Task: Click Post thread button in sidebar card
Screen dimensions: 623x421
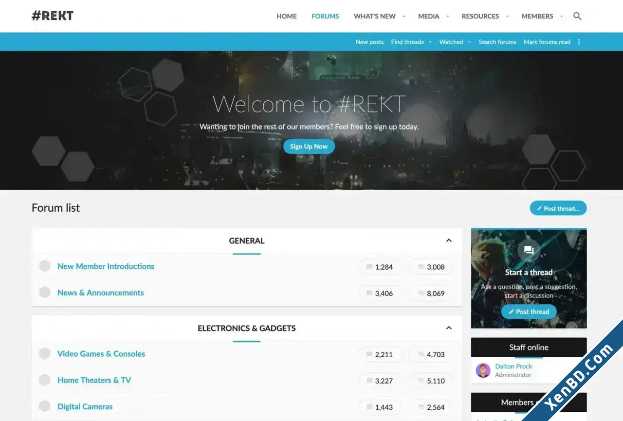Action: [529, 311]
